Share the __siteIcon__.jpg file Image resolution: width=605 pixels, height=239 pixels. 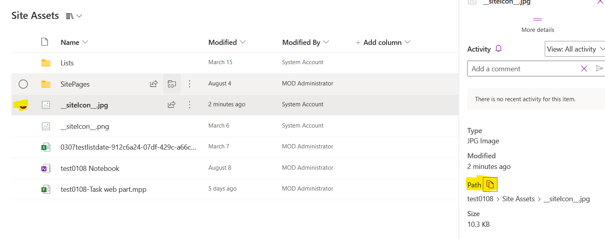(x=171, y=105)
